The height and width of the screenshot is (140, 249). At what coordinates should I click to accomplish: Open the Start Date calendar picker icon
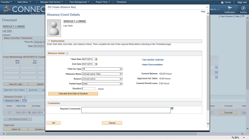click(96, 59)
